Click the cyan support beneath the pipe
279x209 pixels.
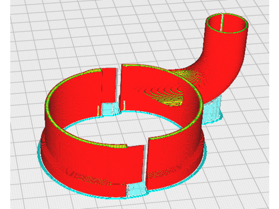[x=212, y=110]
